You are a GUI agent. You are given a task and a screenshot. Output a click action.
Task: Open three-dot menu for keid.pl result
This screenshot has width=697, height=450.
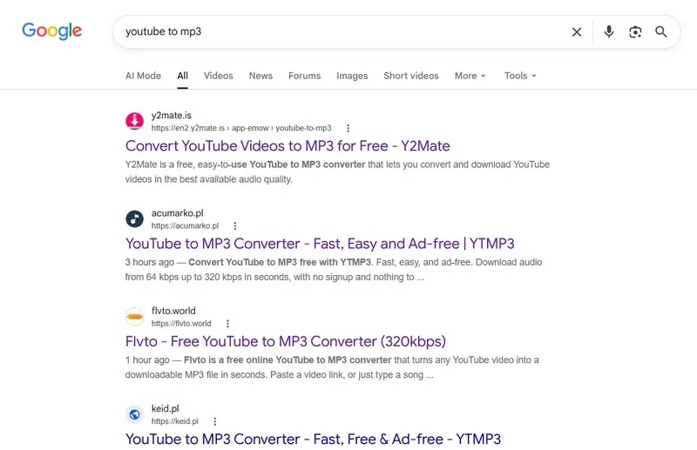tap(214, 421)
